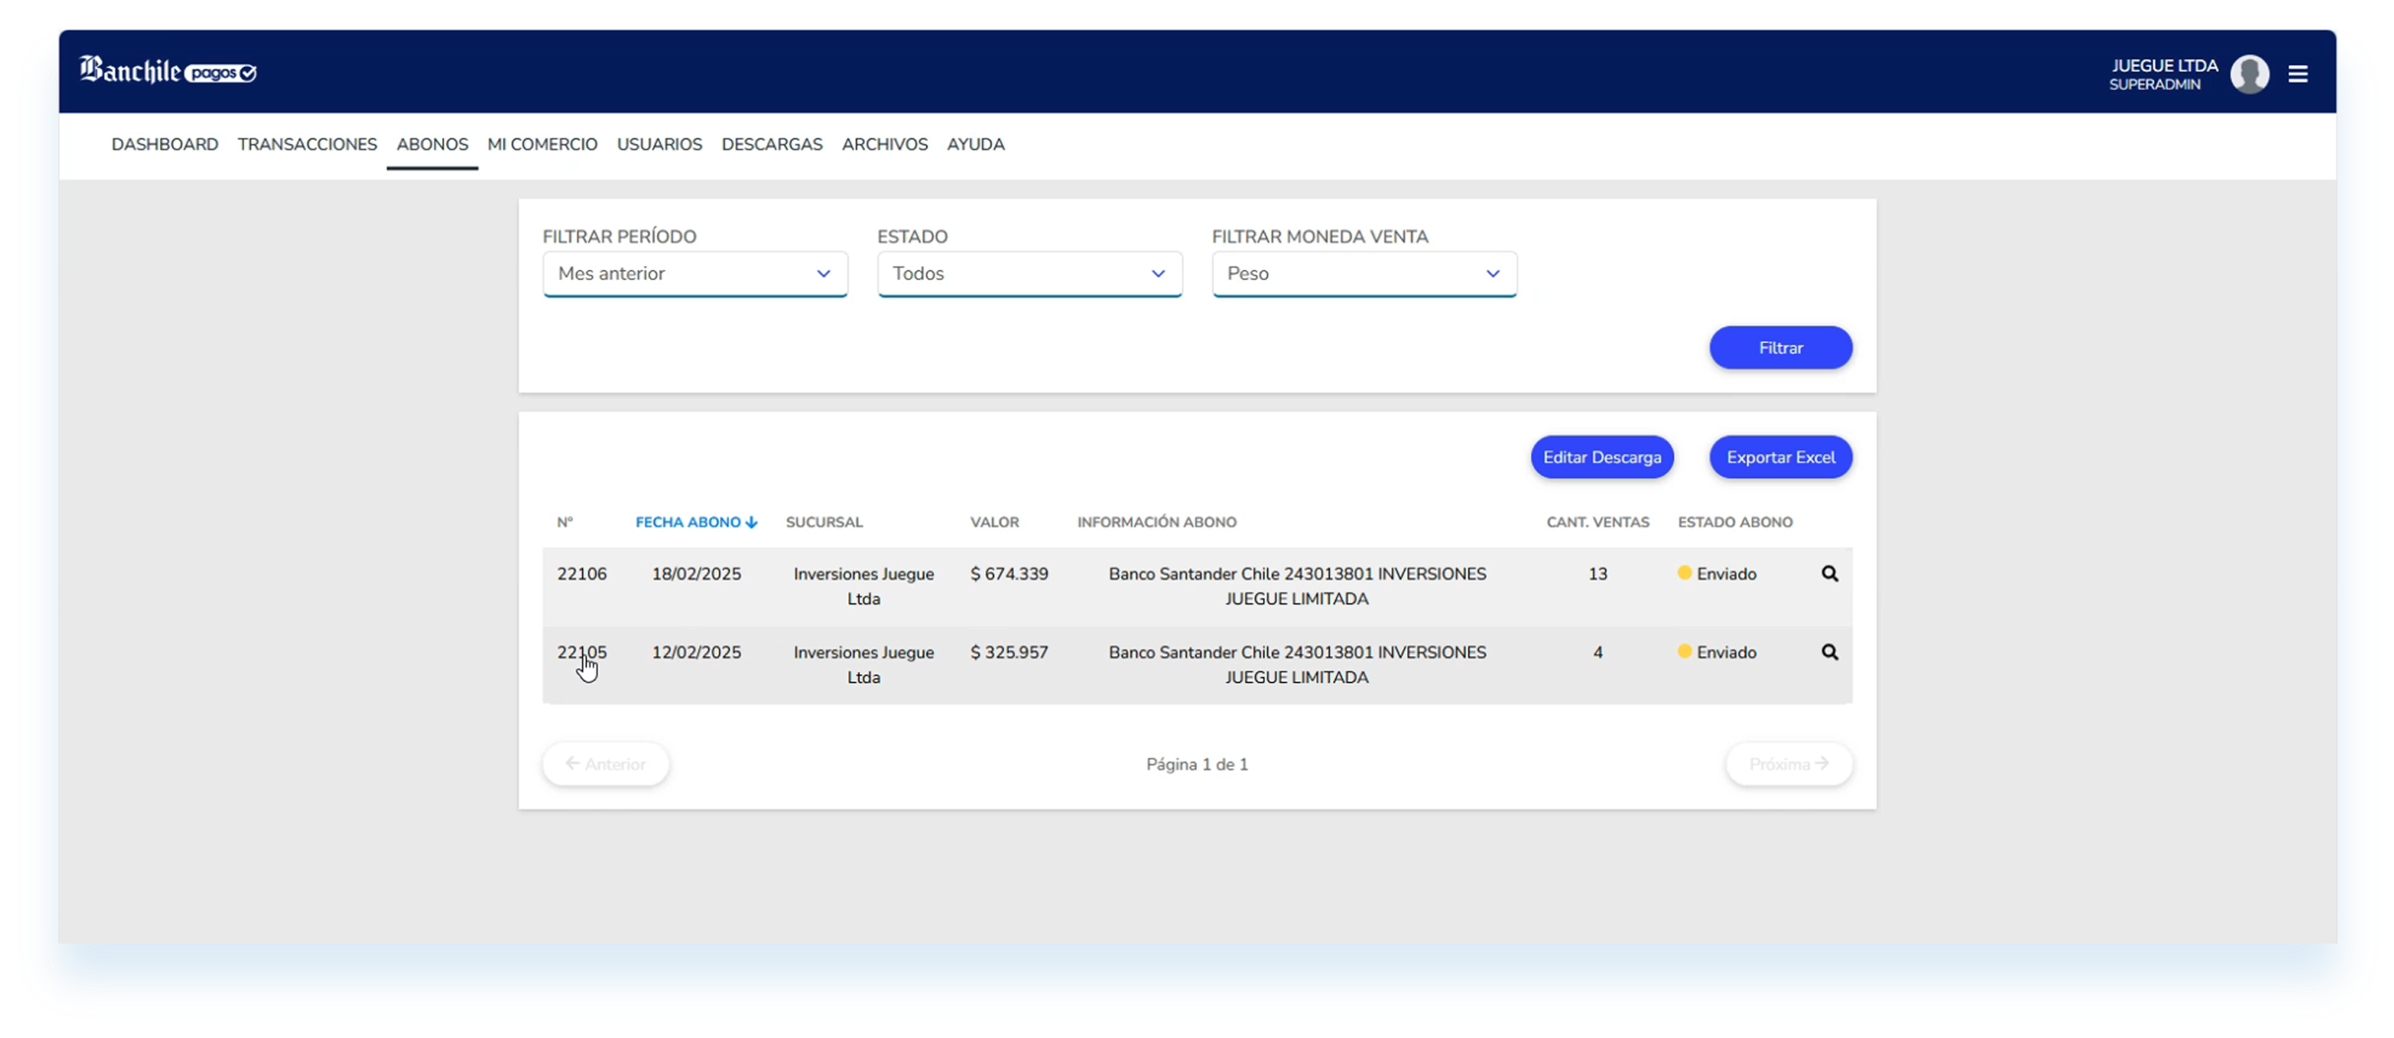Open details magnifier for abono 22106
2394x1038 pixels.
click(x=1829, y=574)
